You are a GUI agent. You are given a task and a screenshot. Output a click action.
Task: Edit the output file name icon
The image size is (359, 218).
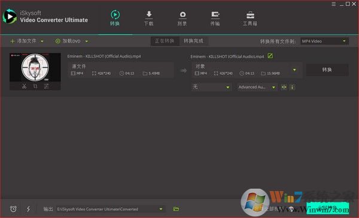tap(270, 56)
